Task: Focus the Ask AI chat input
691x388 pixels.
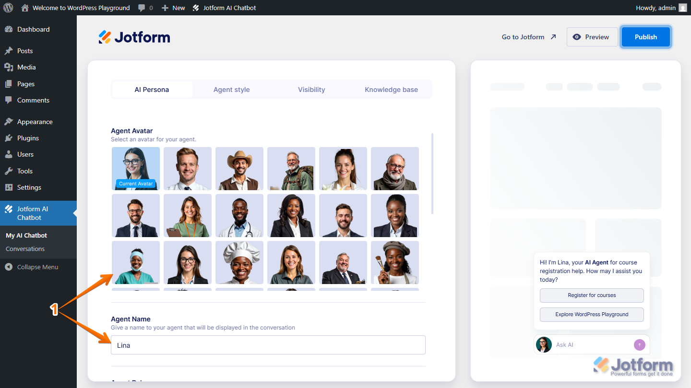Action: coord(593,345)
